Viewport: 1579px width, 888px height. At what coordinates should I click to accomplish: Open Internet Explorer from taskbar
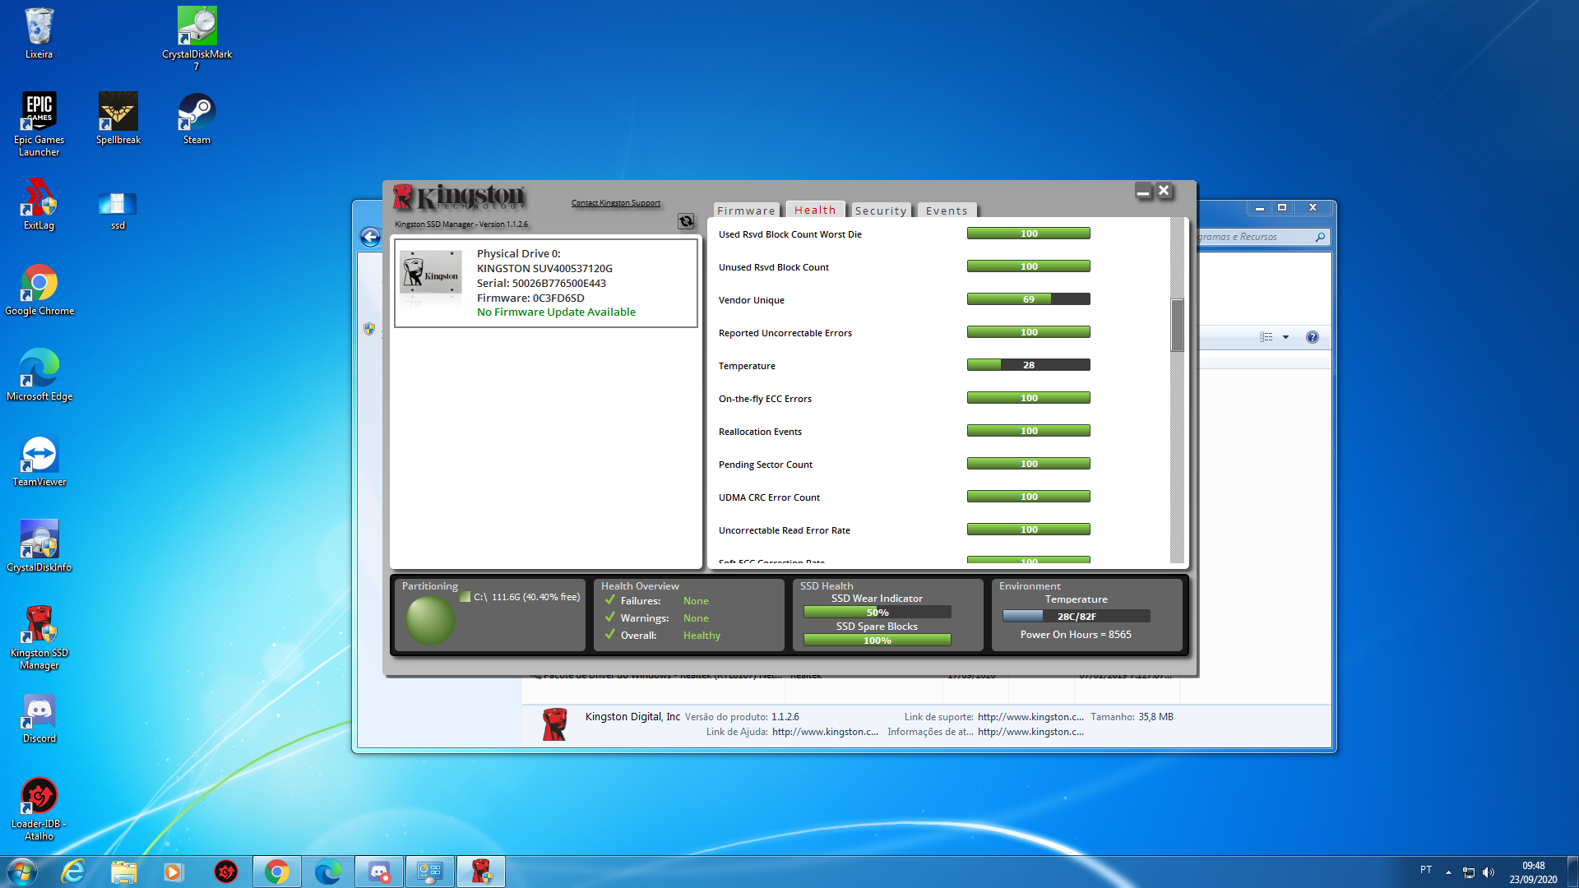tap(73, 872)
